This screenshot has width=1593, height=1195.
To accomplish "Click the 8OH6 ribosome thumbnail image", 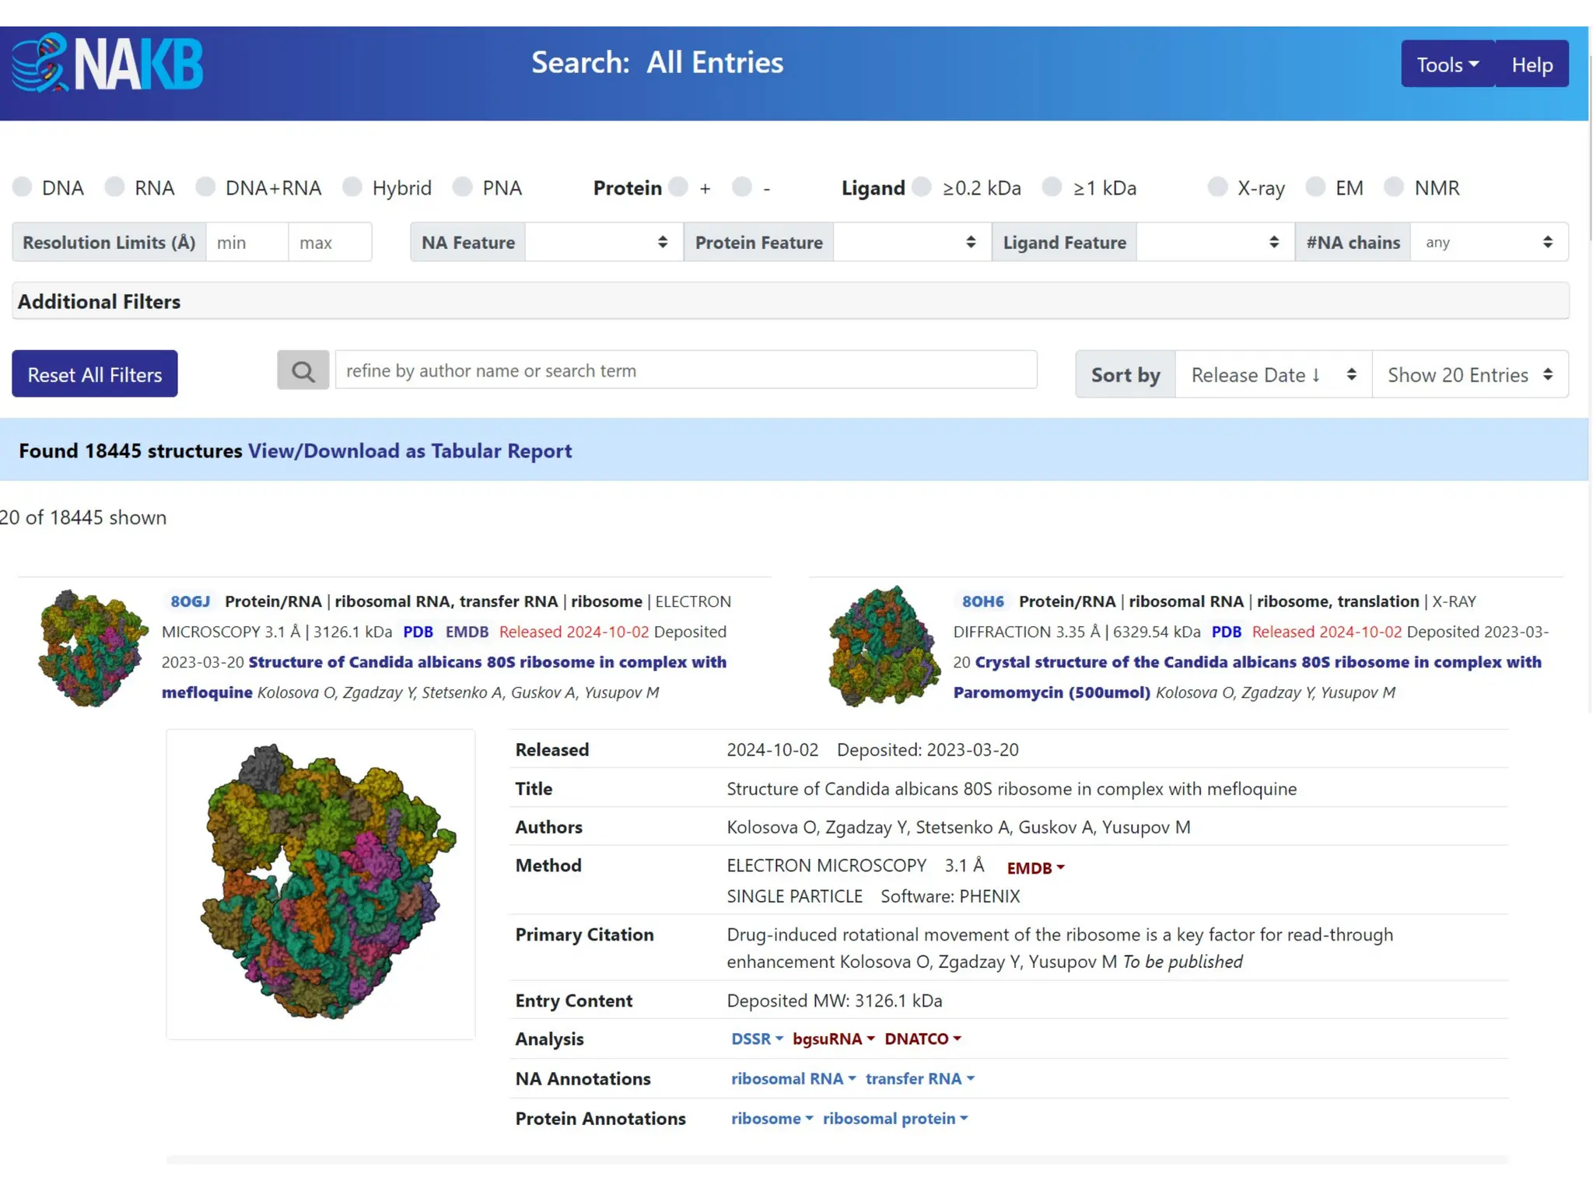I will coord(884,647).
